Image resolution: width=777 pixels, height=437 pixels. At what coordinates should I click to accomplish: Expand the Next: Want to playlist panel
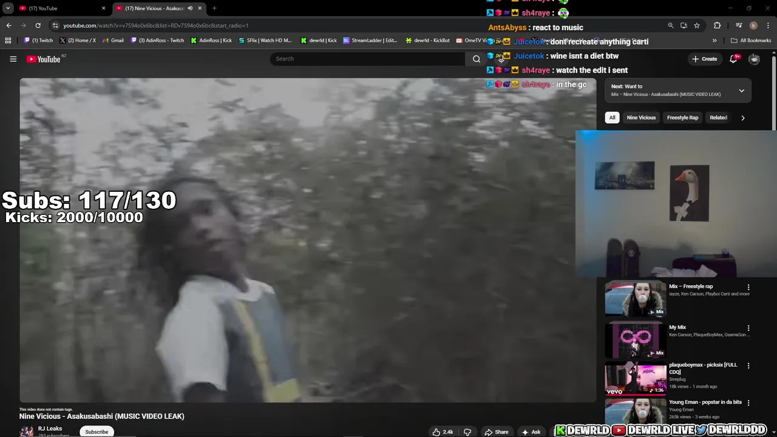(741, 91)
